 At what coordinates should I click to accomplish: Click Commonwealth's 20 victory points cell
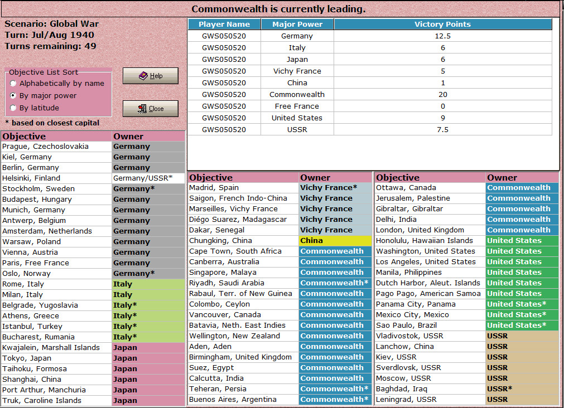click(x=443, y=95)
